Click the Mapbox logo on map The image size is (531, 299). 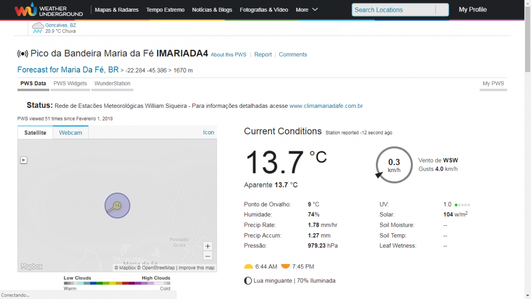[x=32, y=267]
